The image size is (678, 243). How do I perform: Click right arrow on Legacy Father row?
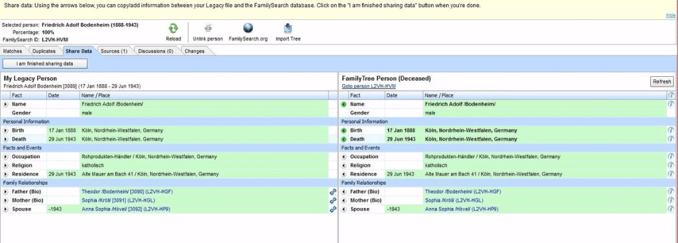[x=5, y=191]
